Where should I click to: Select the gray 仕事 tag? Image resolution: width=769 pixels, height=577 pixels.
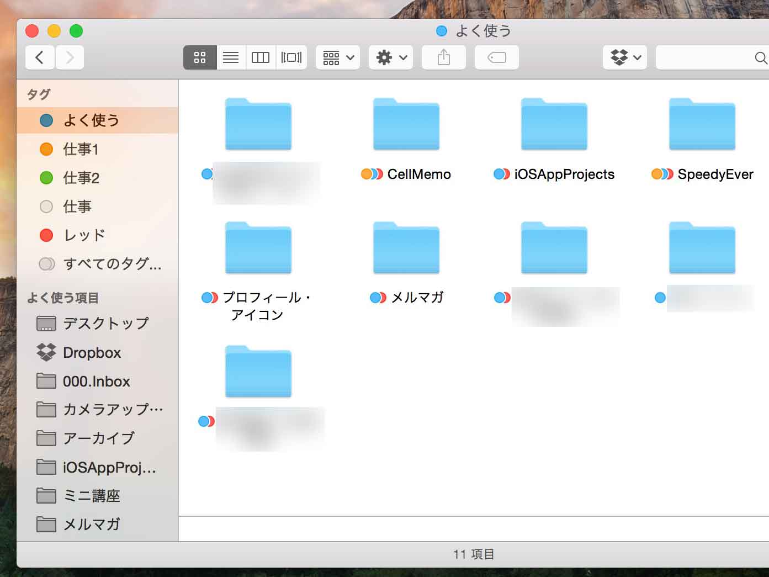98,207
